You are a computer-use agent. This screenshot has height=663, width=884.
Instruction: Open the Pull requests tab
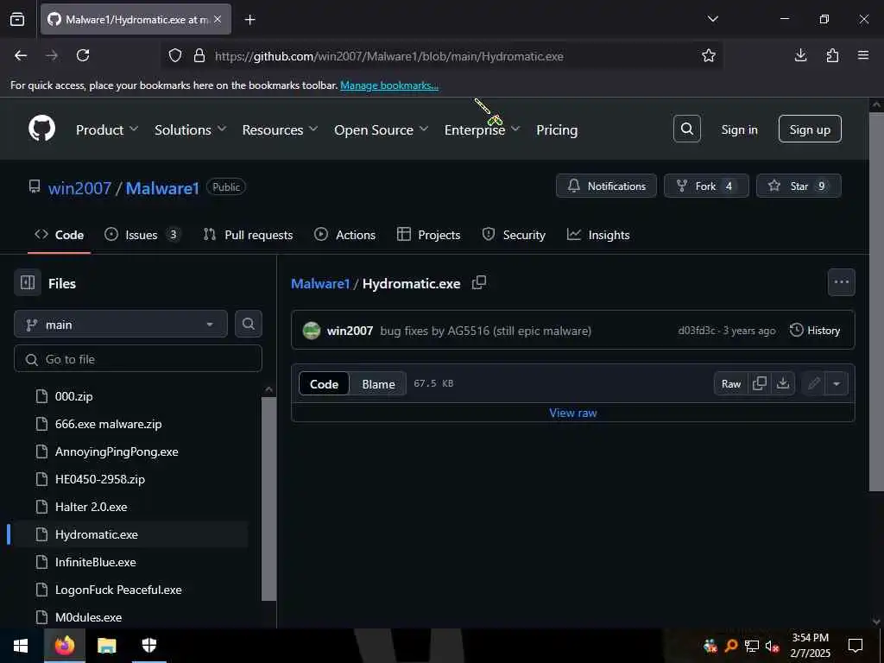[248, 235]
